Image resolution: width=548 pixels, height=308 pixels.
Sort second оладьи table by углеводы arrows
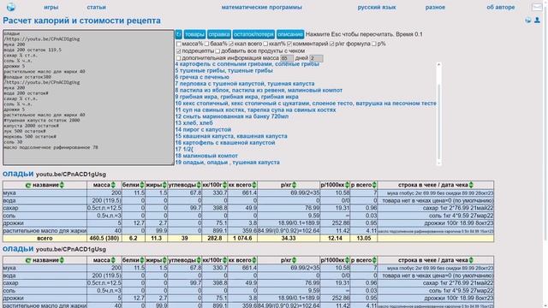pos(199,260)
